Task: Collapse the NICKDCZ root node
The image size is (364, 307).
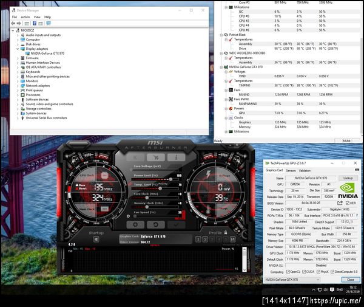Action: click(x=13, y=30)
